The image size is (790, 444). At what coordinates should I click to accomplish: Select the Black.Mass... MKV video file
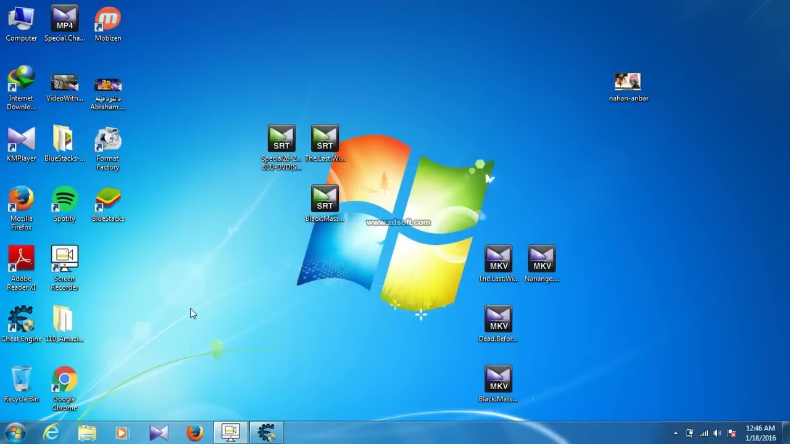tap(498, 385)
